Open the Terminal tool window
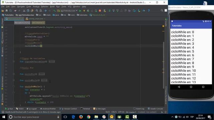 pyautogui.click(x=85, y=109)
